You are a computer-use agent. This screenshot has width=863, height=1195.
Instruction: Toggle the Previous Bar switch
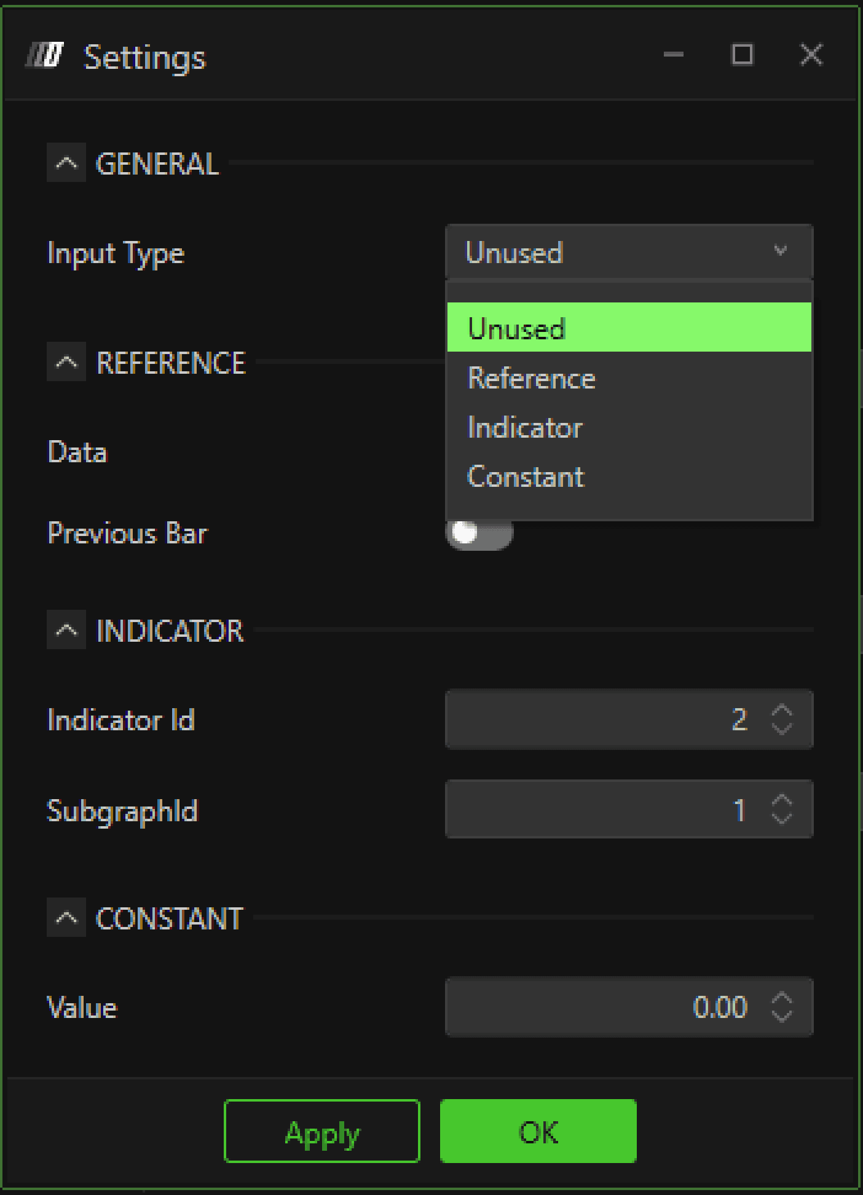click(479, 533)
